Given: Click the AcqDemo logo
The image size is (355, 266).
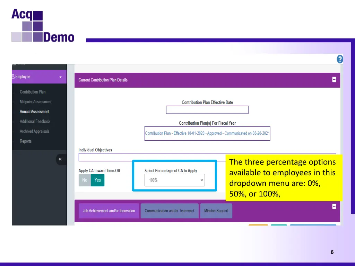Looking at the screenshot, I should coord(43,25).
